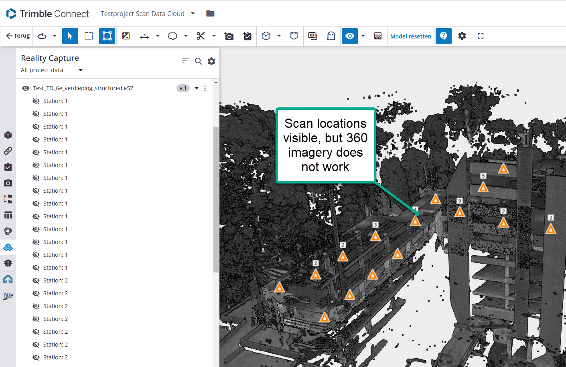Go back with the Terug button
This screenshot has height=367, width=566.
click(x=18, y=36)
